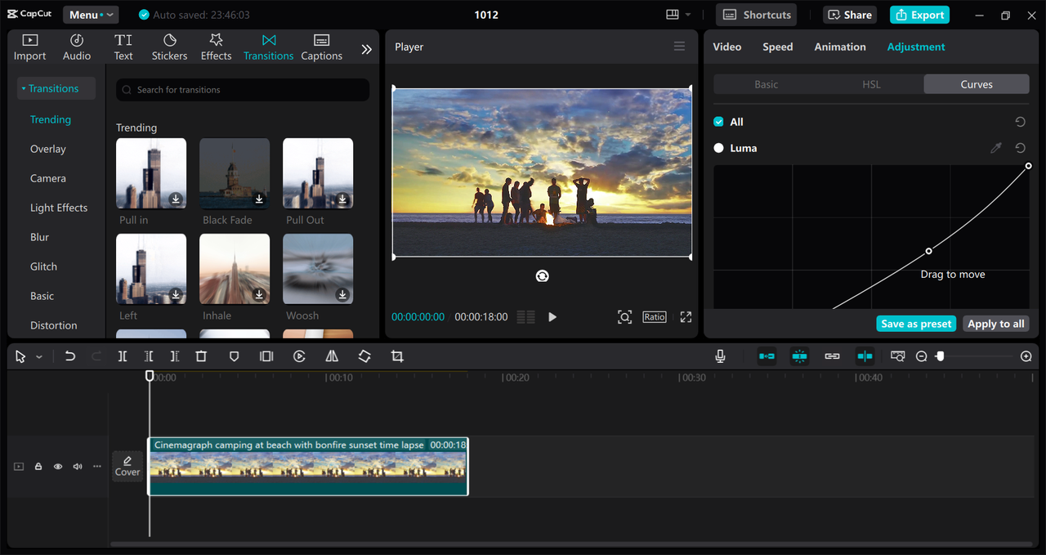1046x555 pixels.
Task: Open the Basic adjustment sub-tab
Action: click(x=767, y=84)
